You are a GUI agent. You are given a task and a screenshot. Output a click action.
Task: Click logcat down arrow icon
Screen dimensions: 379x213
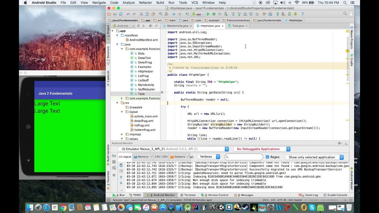click(121, 183)
